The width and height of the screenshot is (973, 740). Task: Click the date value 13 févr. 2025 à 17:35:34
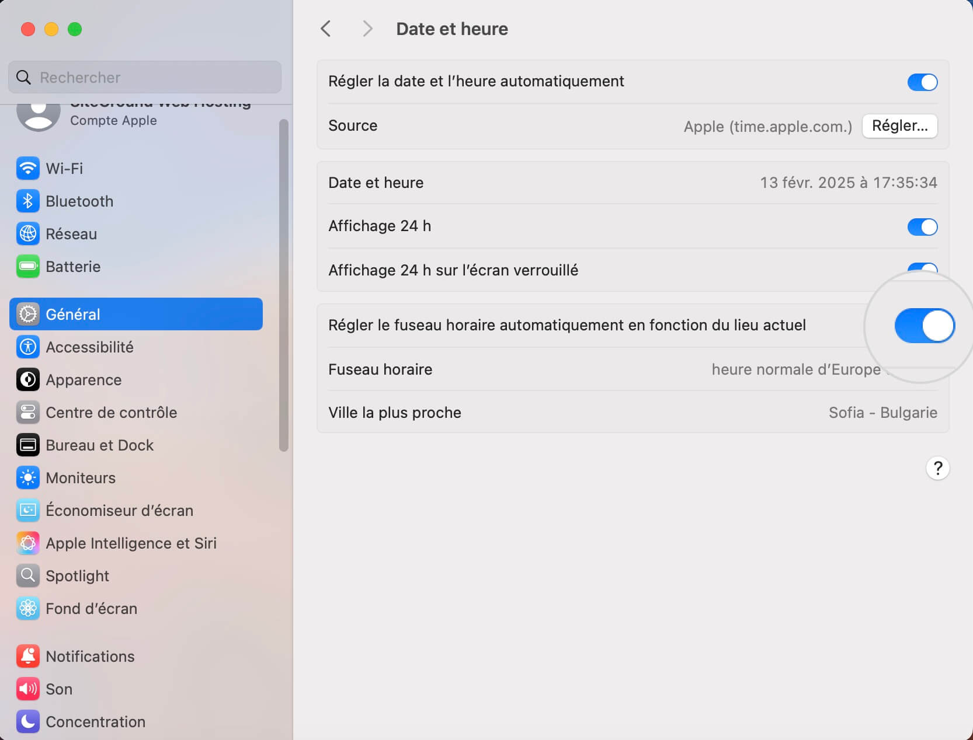[x=849, y=183]
